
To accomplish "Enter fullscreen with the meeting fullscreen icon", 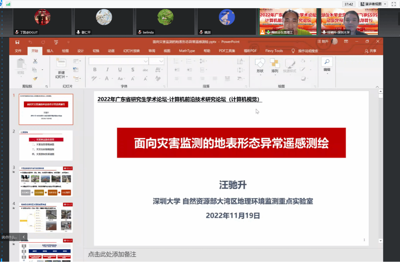I will coord(393,4).
